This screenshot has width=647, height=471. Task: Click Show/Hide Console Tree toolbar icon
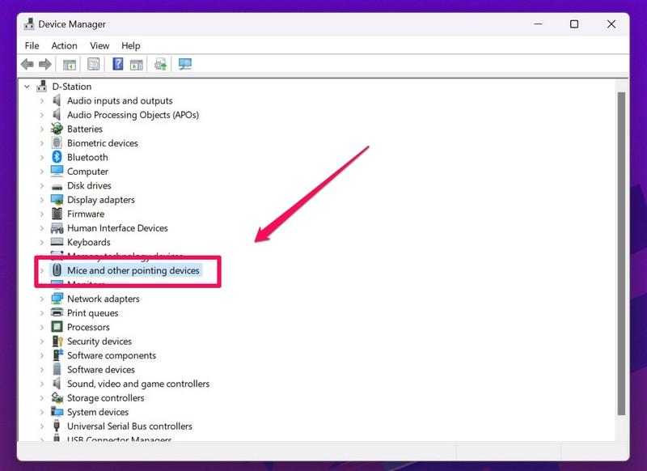[x=70, y=65]
